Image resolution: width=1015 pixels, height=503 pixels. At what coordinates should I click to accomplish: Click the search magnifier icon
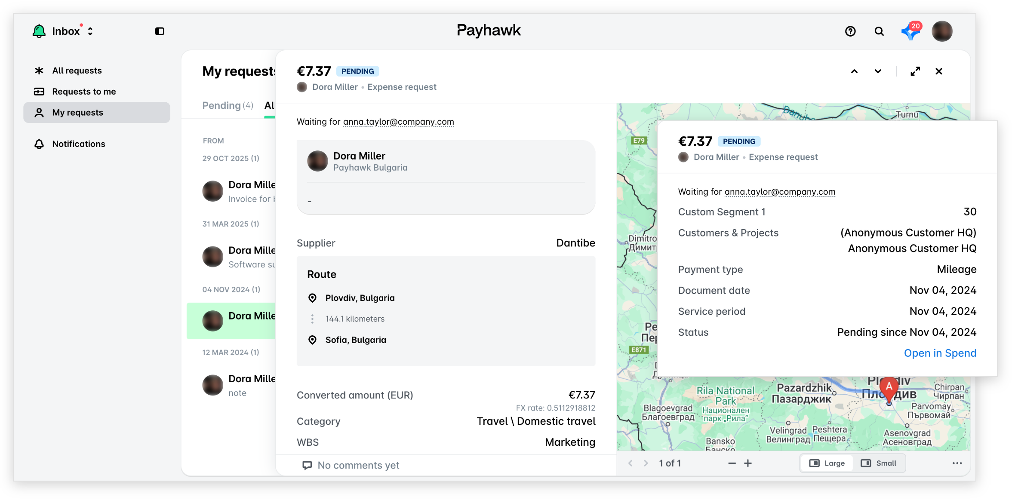tap(879, 31)
